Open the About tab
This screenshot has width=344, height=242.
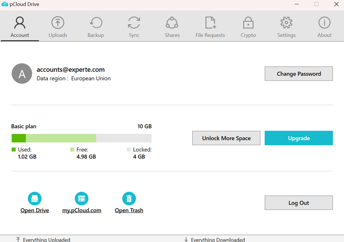point(324,27)
